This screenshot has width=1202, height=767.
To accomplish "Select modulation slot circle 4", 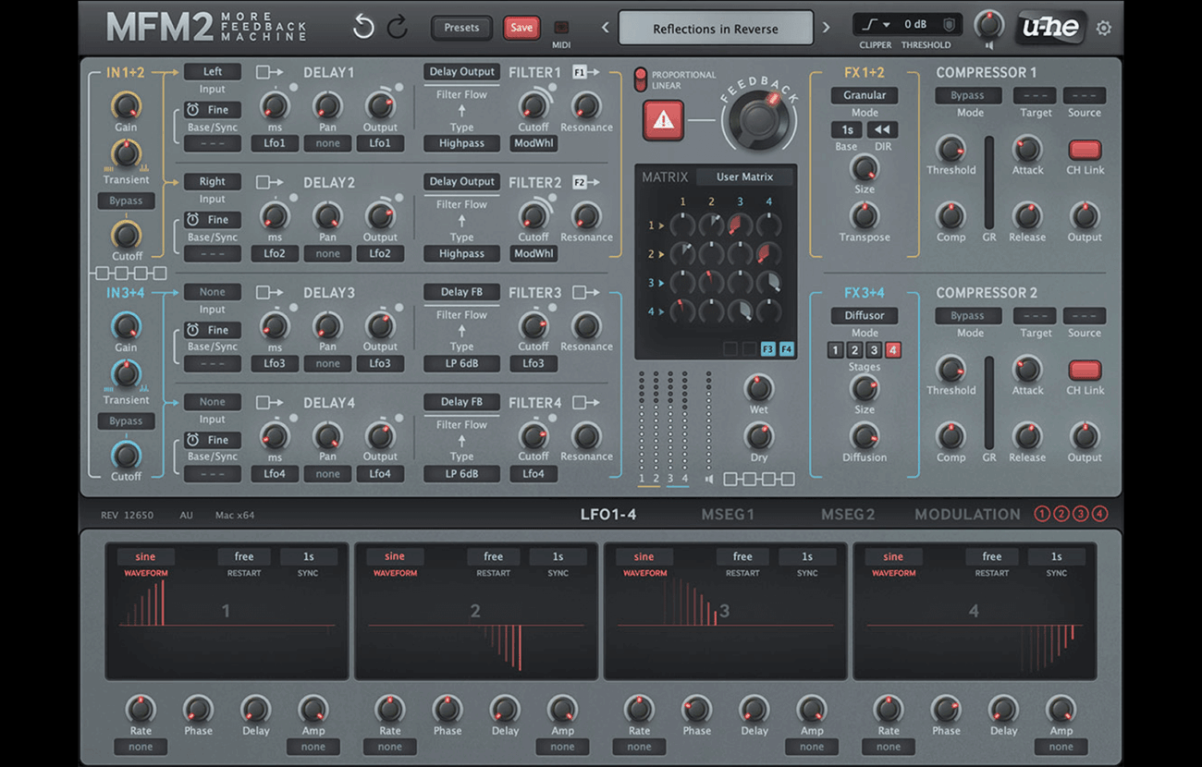I will coord(1100,515).
